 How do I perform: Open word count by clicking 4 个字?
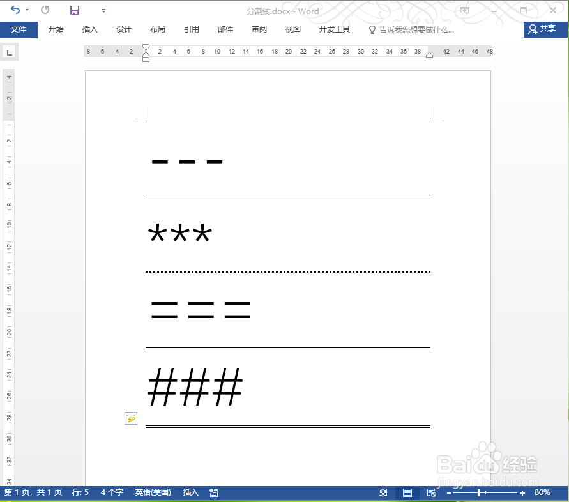pos(110,492)
